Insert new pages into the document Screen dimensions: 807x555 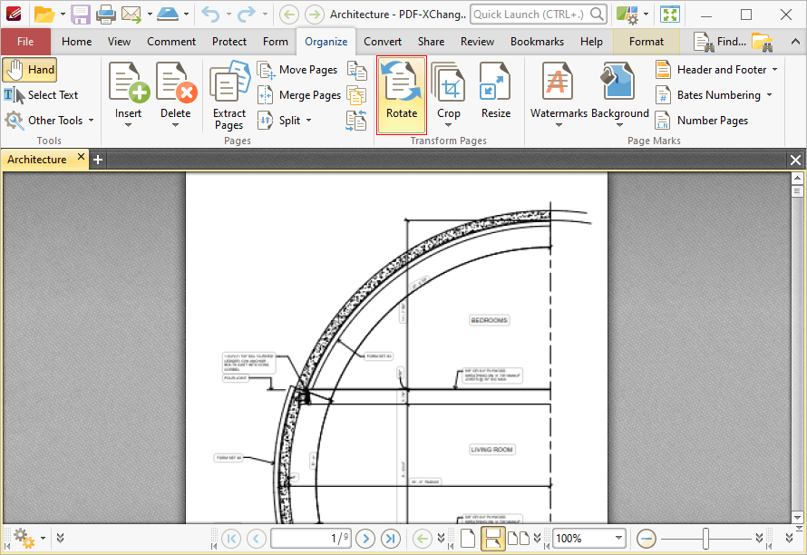pos(128,91)
